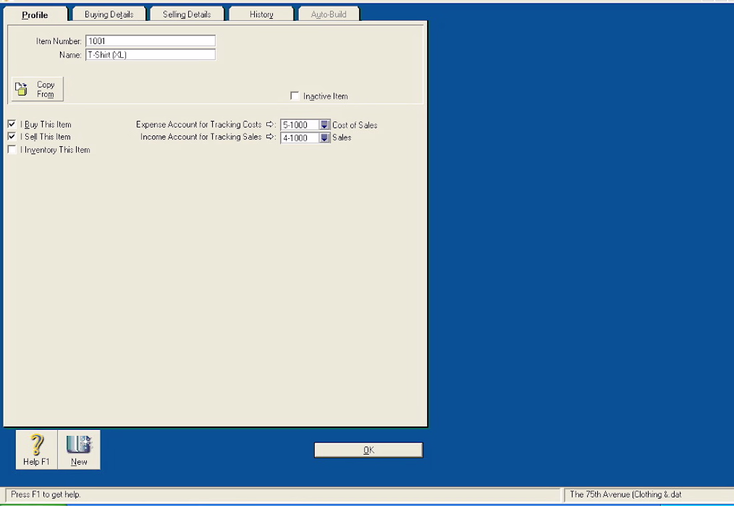Enable the I Inventory This Item checkbox

[12, 150]
